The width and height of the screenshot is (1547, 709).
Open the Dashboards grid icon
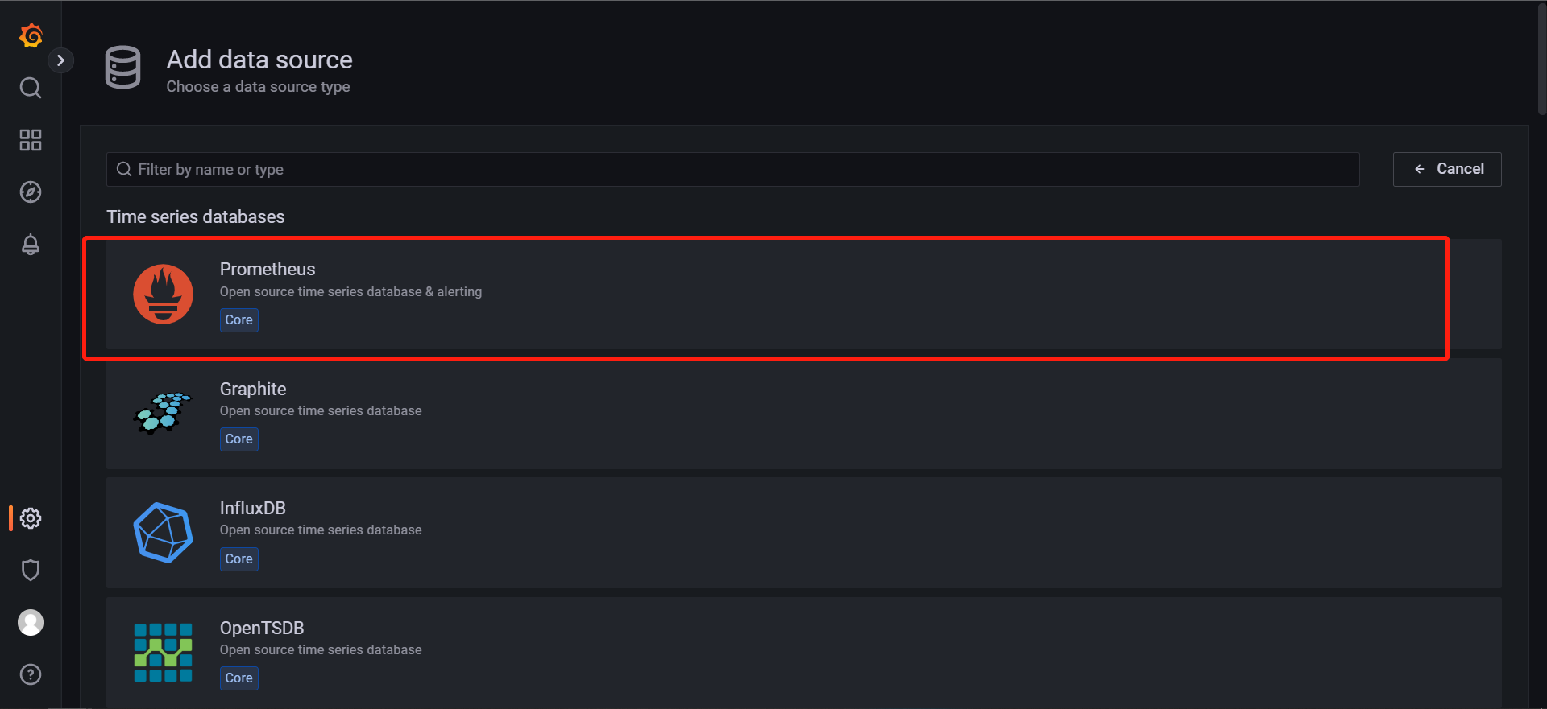31,140
